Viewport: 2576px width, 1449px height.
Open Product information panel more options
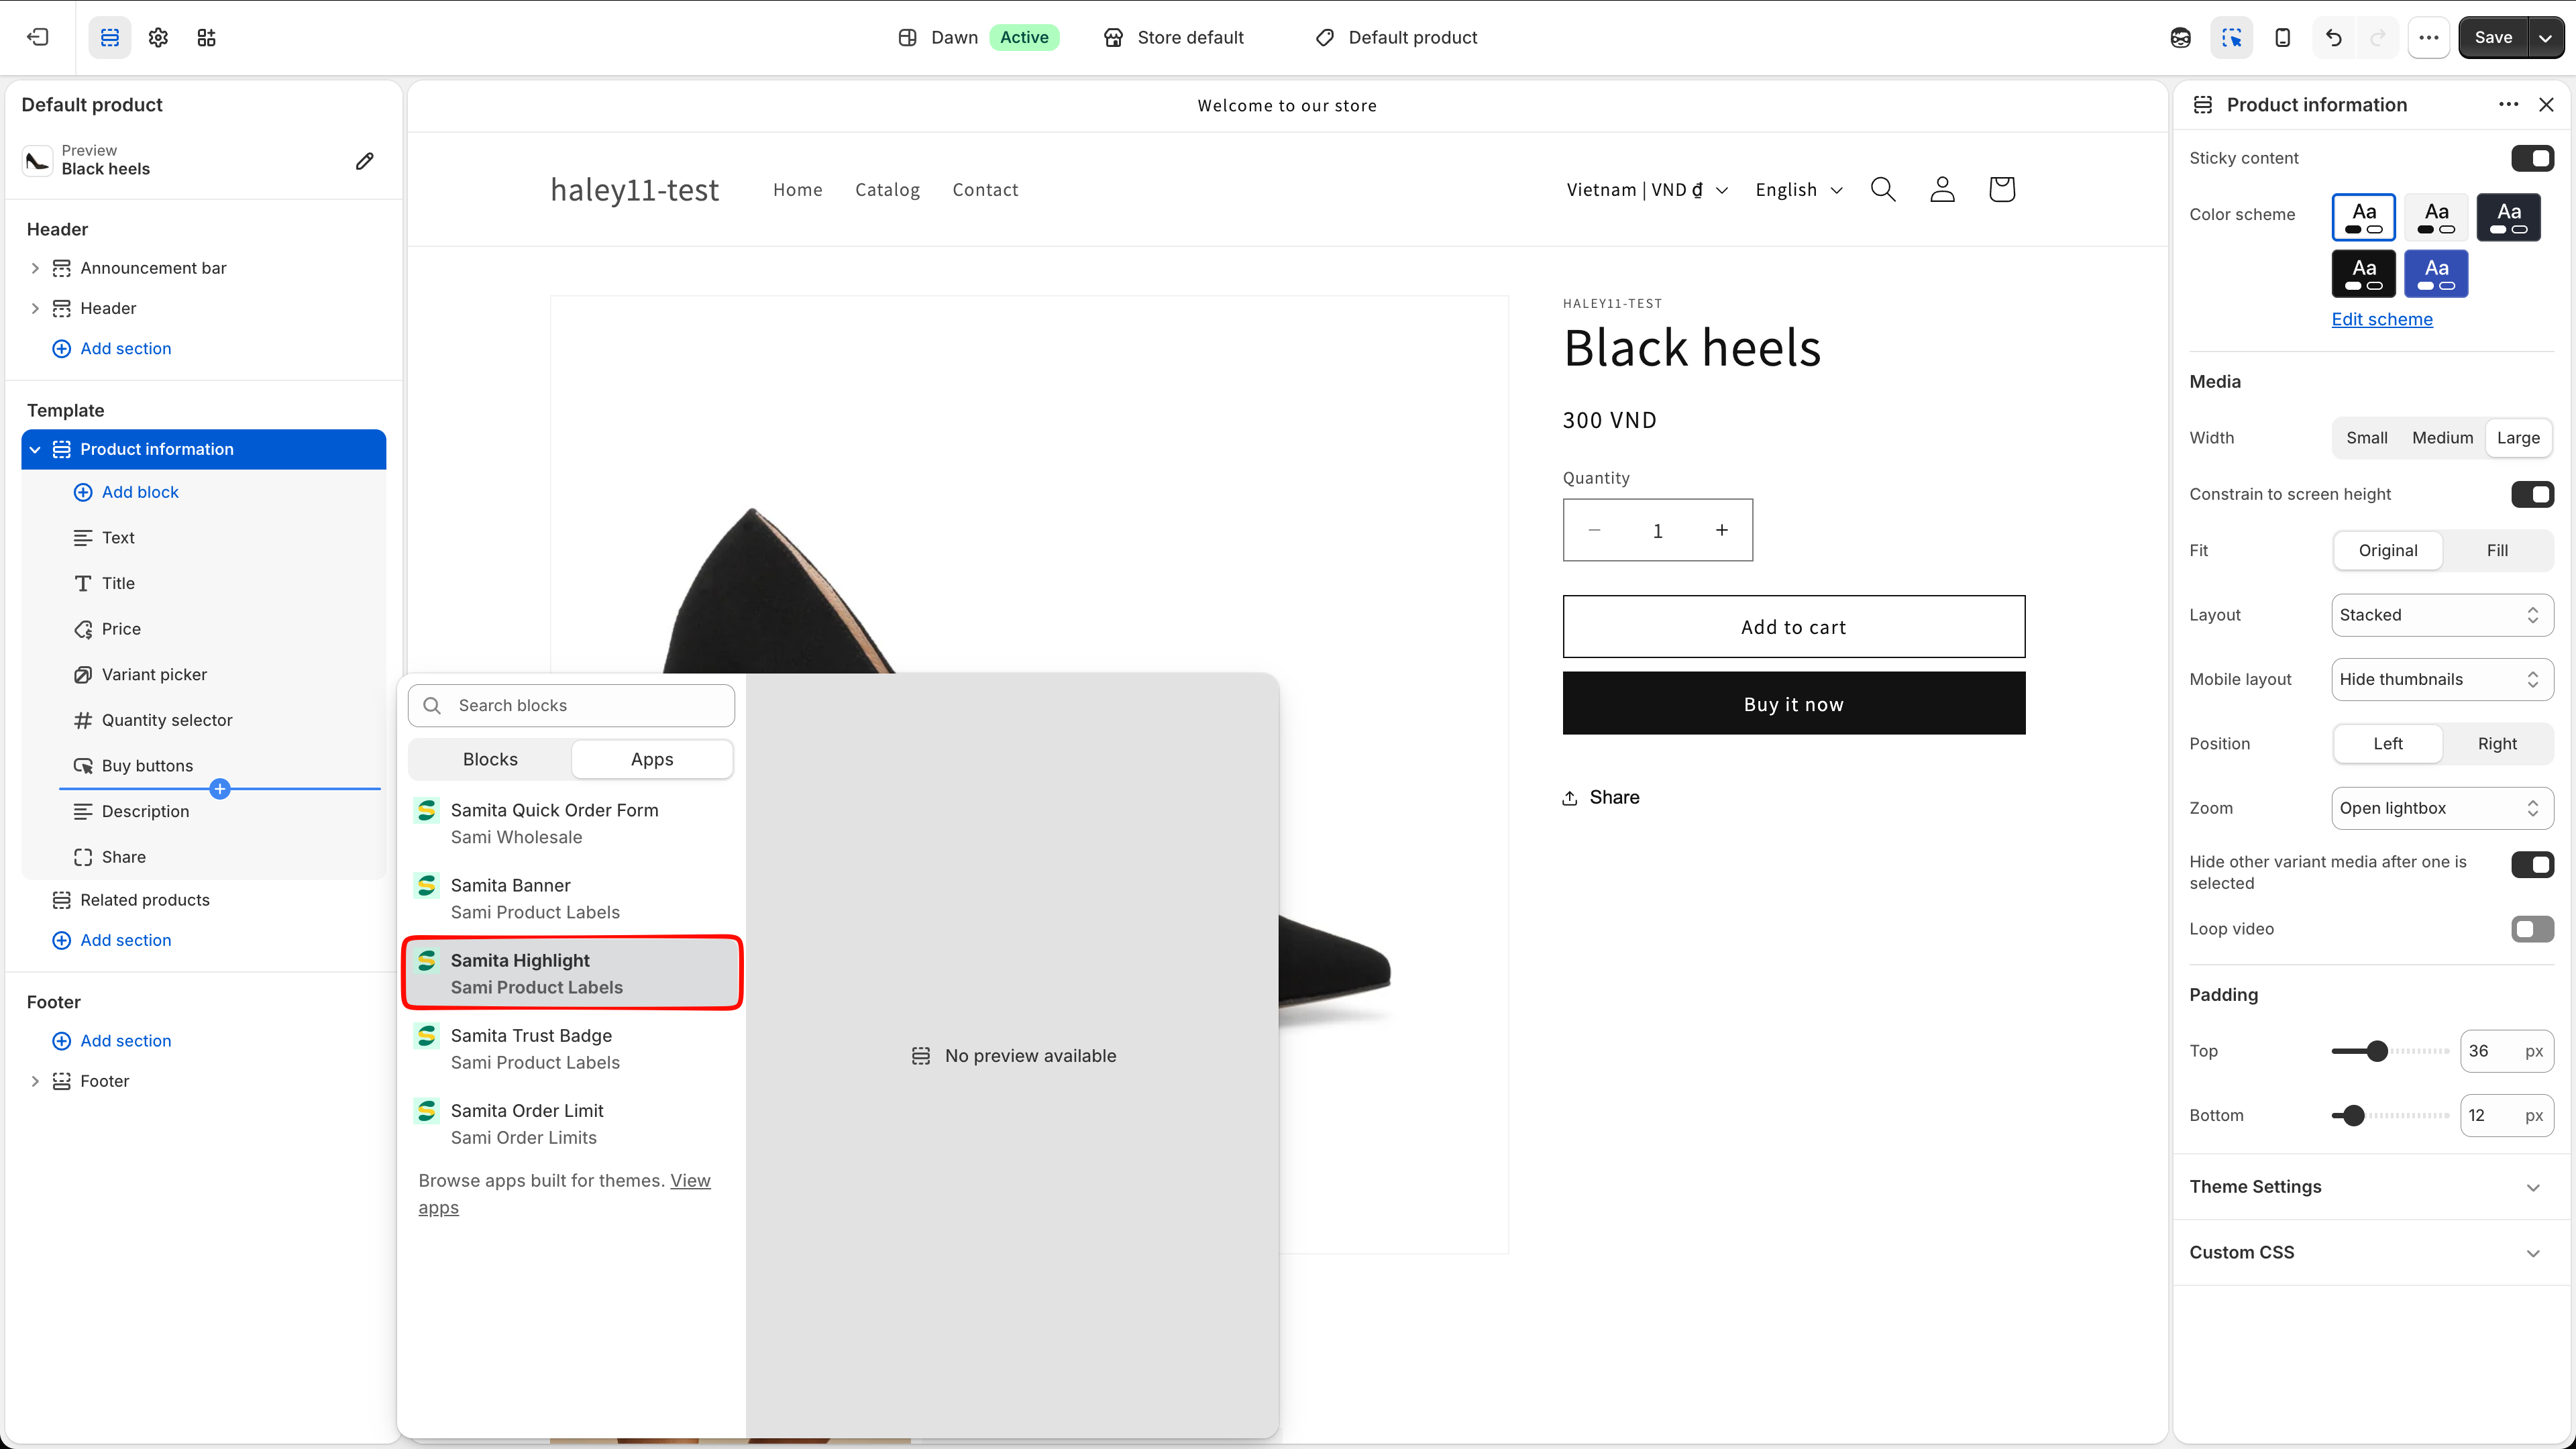[2508, 104]
